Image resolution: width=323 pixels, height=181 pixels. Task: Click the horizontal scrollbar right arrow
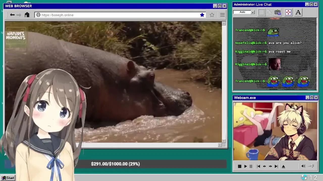coord(220,145)
